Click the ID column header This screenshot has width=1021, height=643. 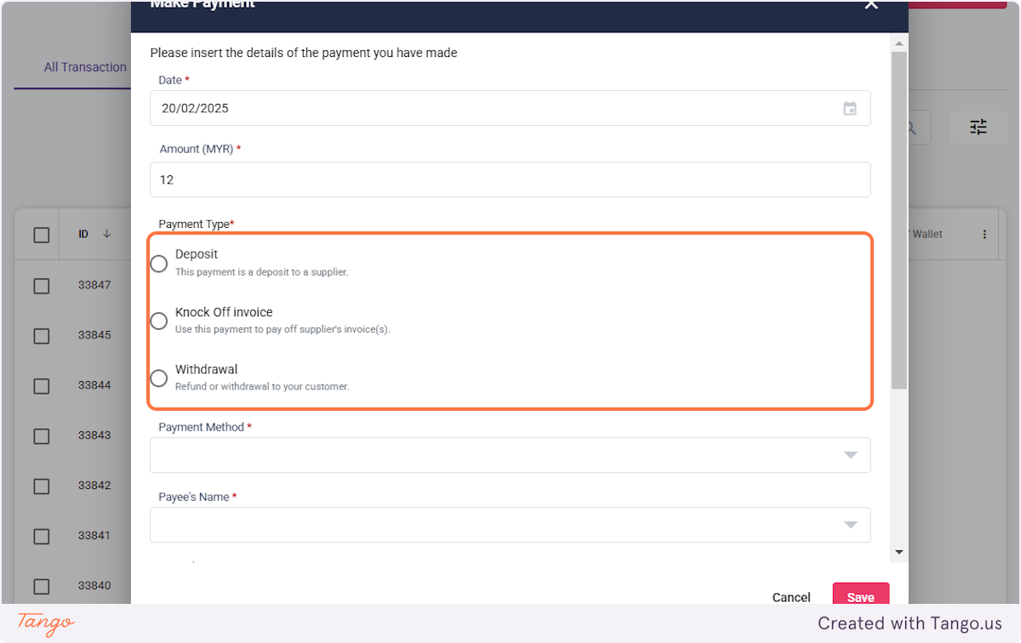pyautogui.click(x=83, y=234)
